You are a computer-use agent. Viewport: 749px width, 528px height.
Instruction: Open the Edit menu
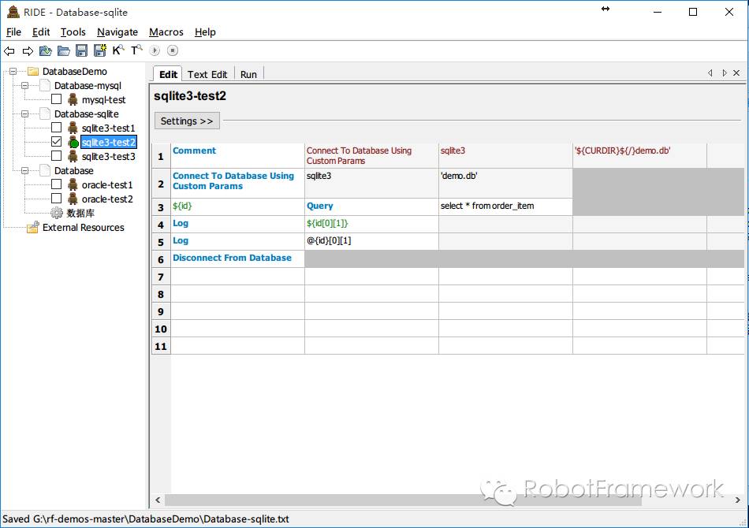click(41, 32)
